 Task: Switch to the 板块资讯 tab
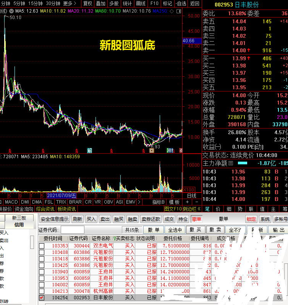point(66,209)
